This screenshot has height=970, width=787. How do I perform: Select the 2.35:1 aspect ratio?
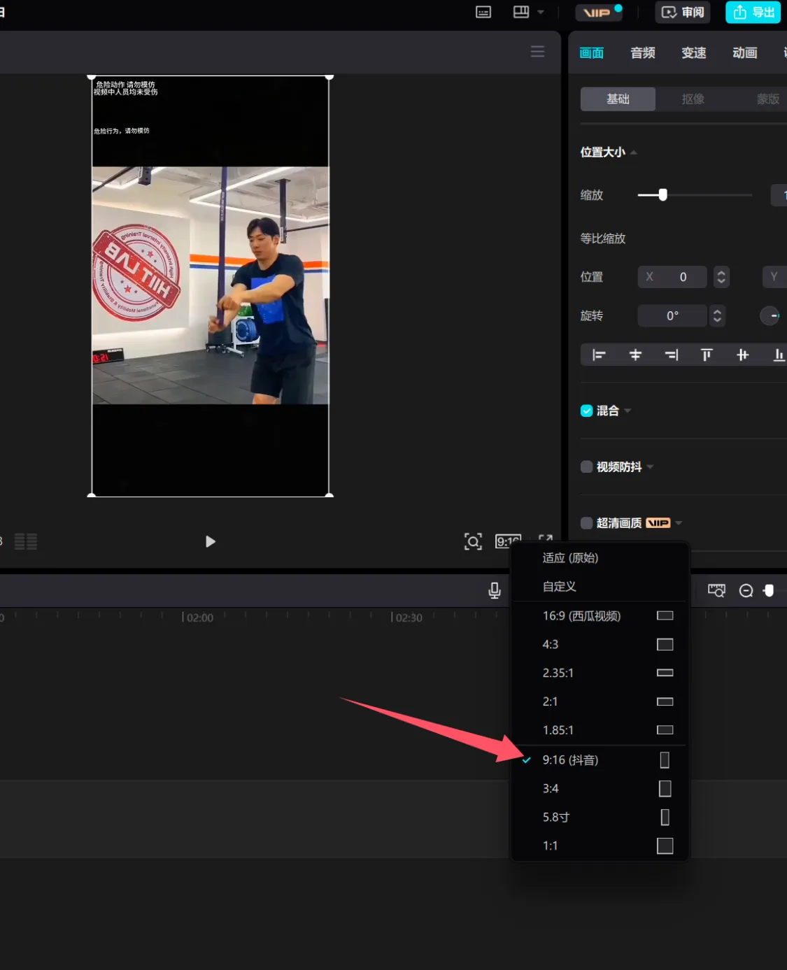[x=600, y=673]
